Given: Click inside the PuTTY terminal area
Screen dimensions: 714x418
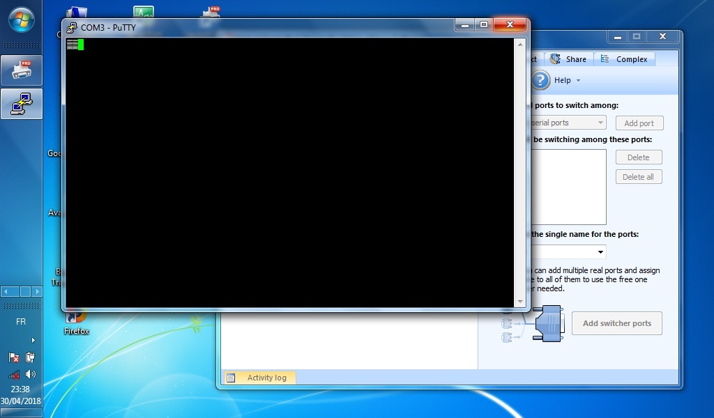Looking at the screenshot, I should point(290,173).
